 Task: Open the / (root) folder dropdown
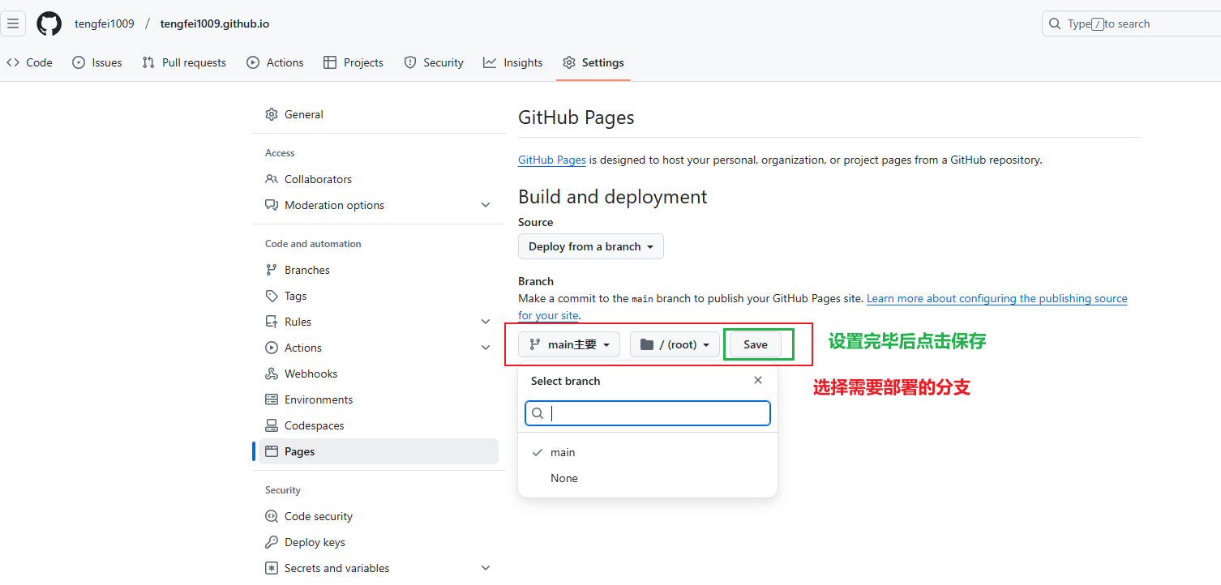[x=675, y=344]
